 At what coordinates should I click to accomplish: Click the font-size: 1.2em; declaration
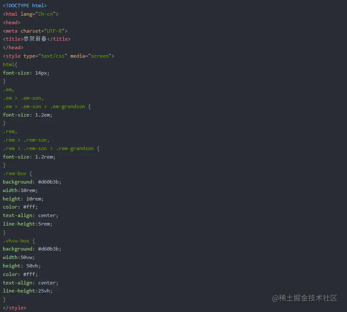pos(28,115)
